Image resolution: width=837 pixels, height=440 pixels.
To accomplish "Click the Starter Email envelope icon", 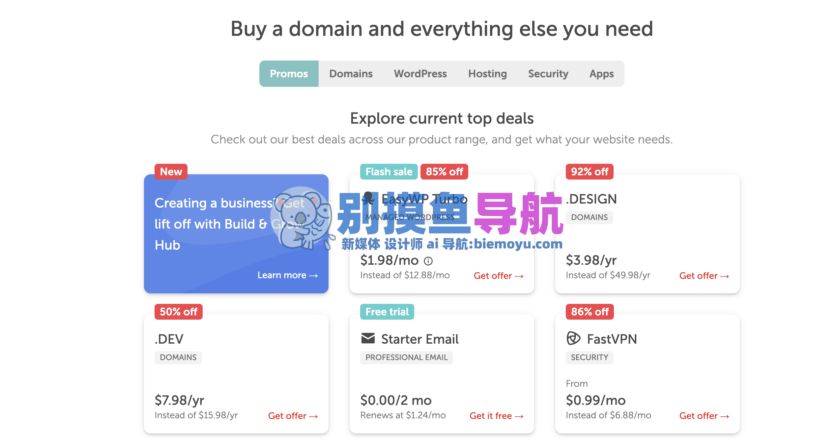I will pyautogui.click(x=368, y=338).
